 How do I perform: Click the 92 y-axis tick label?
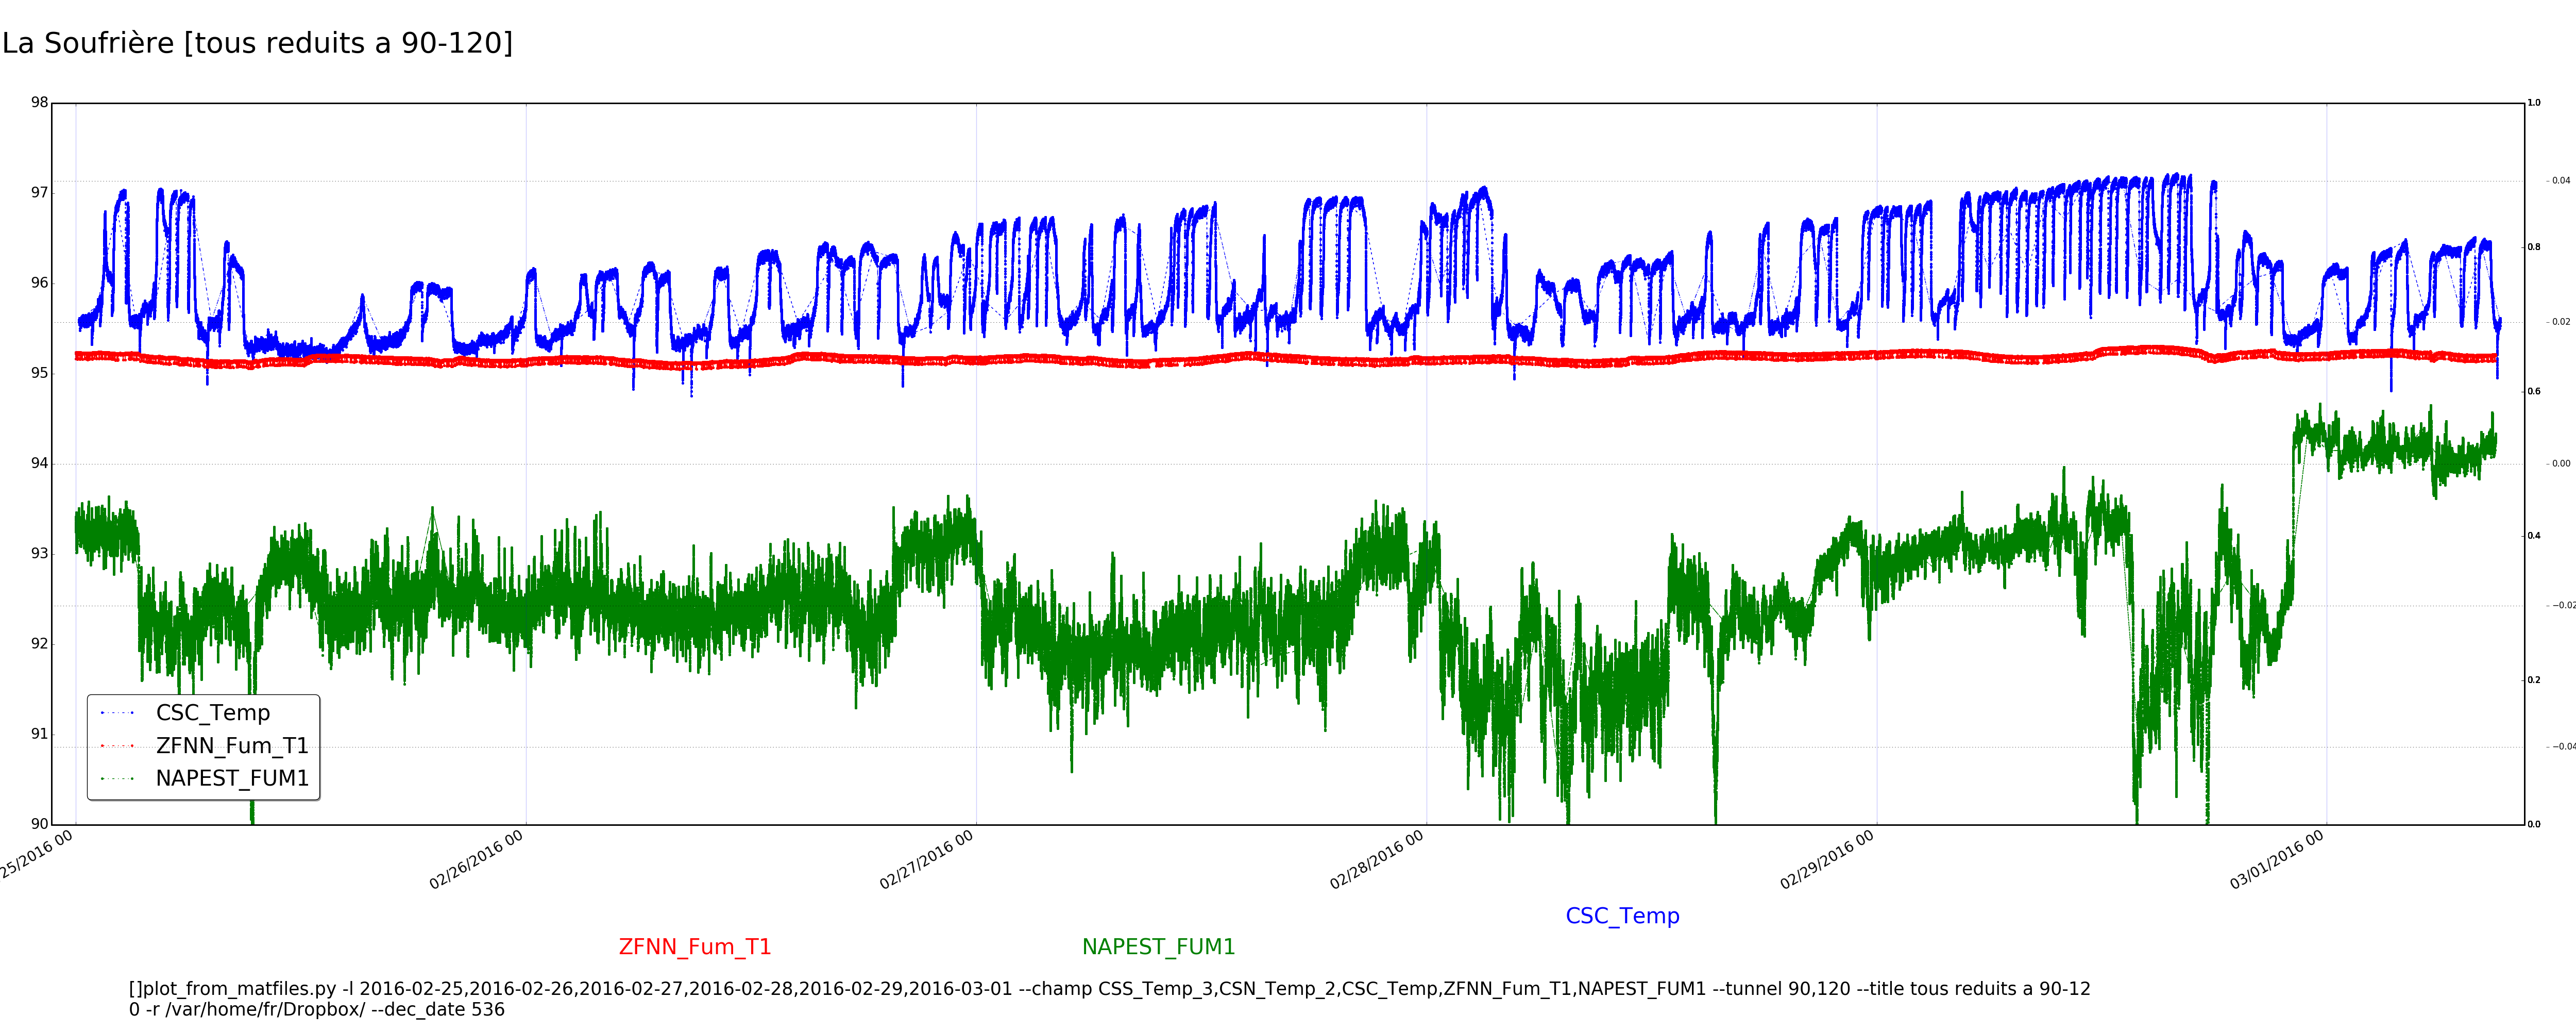coord(39,644)
